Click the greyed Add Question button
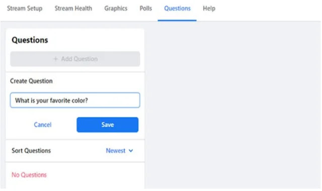Viewport: 322px width, 191px height. 75,59
